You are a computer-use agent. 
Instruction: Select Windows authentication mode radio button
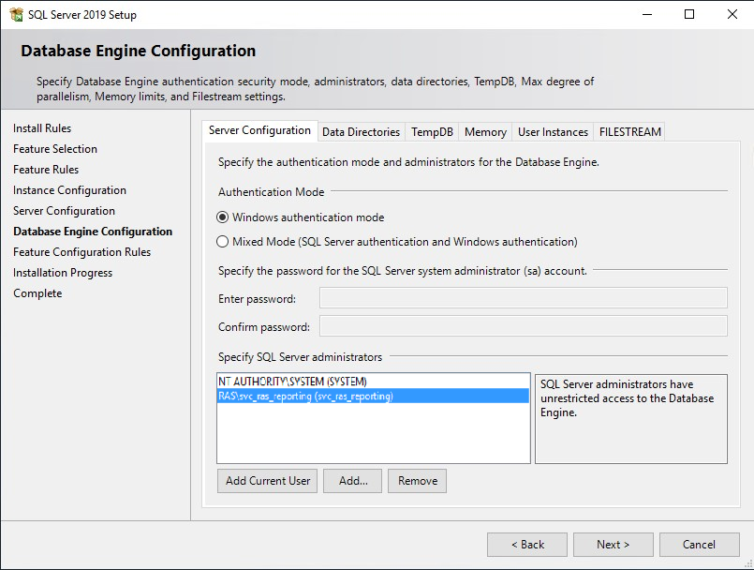coord(223,217)
